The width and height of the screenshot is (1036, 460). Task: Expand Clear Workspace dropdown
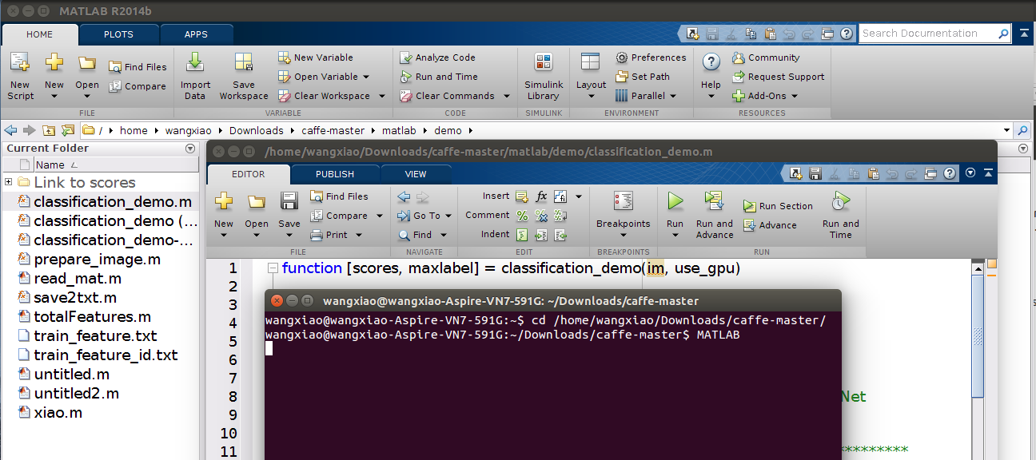point(382,96)
